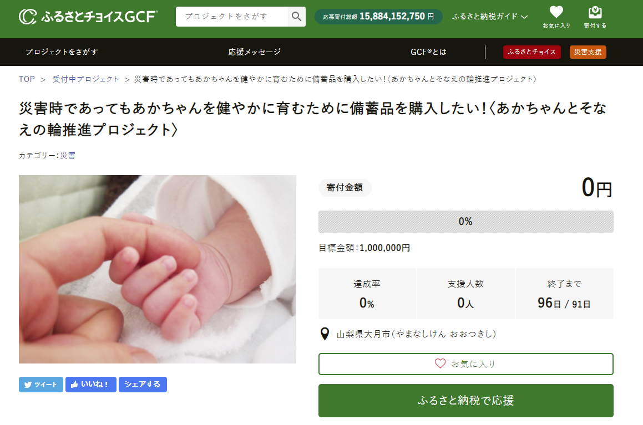Viewport: 643px width, 425px height.
Task: Click the ふるさとチョイスGCF logo
Action: point(88,17)
